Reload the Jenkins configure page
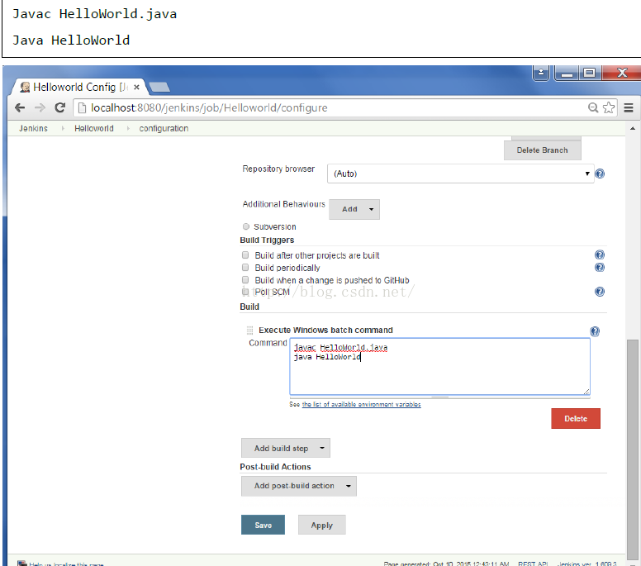The height and width of the screenshot is (566, 641). click(60, 108)
